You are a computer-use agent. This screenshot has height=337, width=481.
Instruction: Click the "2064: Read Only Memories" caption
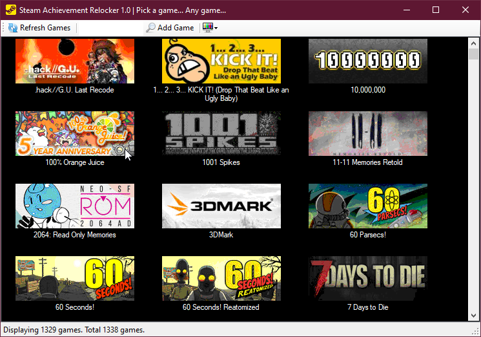(74, 235)
